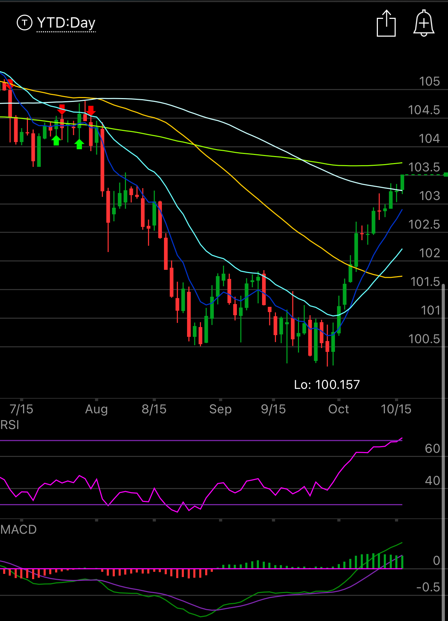Tap the 104 price axis label
Screen dimensions: 448x621
430,139
